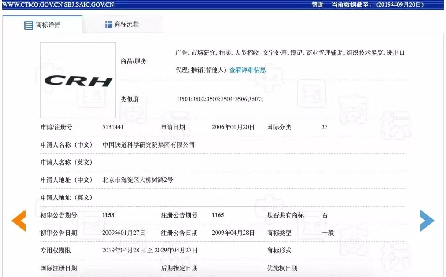Click the 后期指定日期 label
This screenshot has height=277, width=446.
point(179,268)
